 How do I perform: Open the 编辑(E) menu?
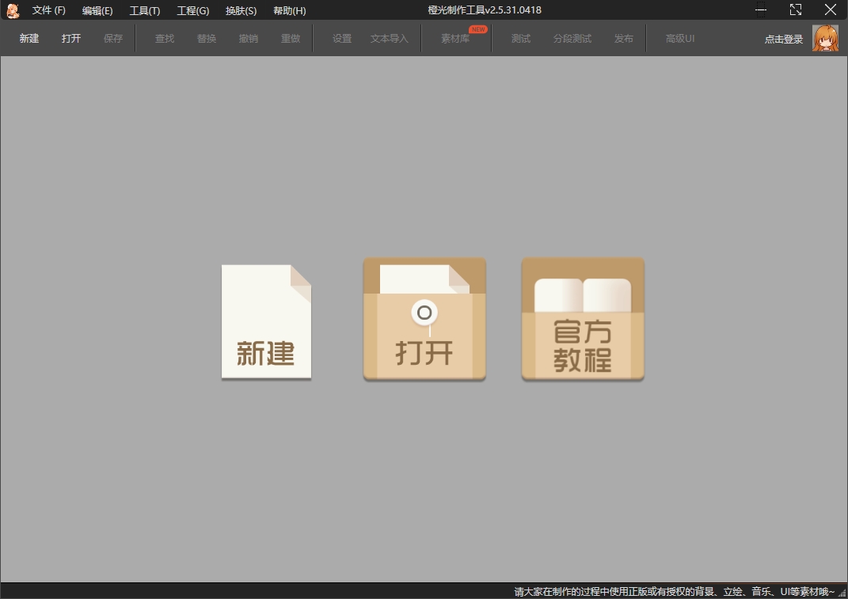97,10
